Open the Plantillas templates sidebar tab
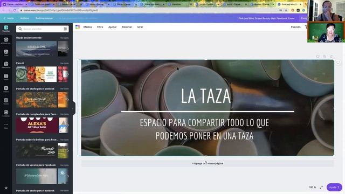 (x=6, y=29)
